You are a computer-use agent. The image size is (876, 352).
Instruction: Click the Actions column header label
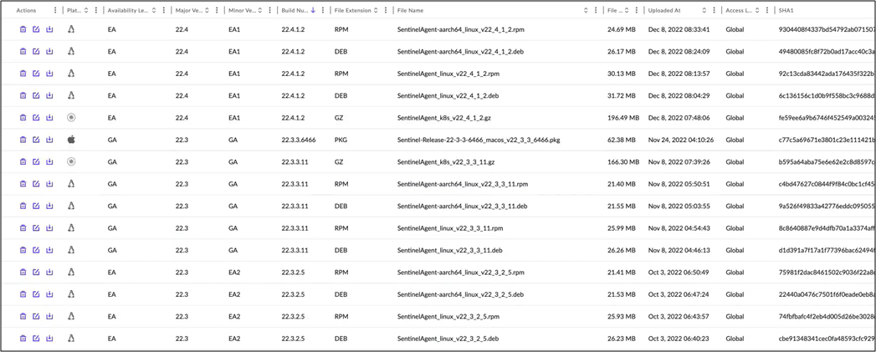[26, 11]
